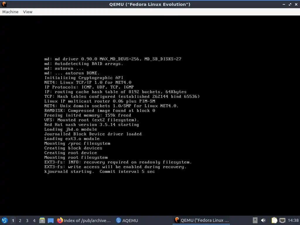Open the Machine menu
The width and height of the screenshot is (300, 225).
[x=10, y=12]
